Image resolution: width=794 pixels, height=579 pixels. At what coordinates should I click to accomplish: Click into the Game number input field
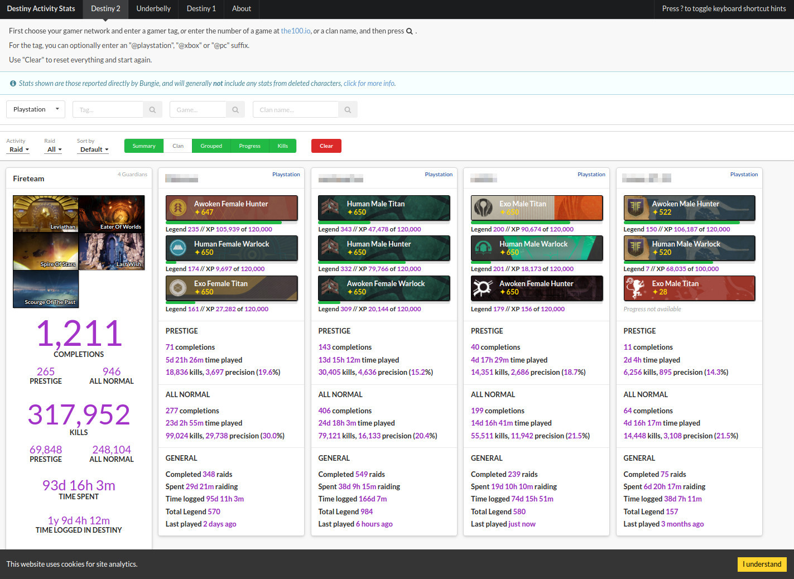[198, 110]
